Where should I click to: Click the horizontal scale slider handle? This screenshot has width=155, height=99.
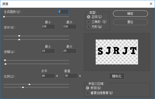29,84
